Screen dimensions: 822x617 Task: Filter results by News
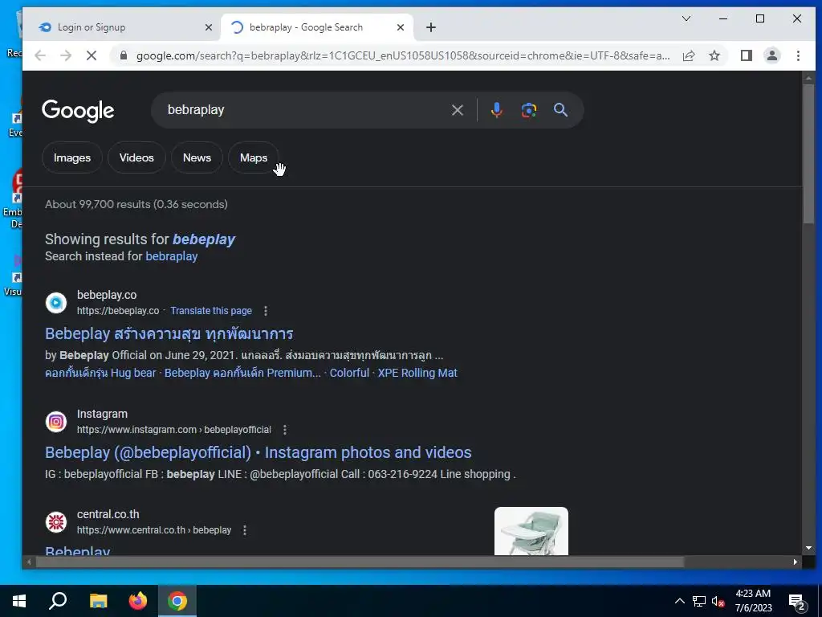197,157
